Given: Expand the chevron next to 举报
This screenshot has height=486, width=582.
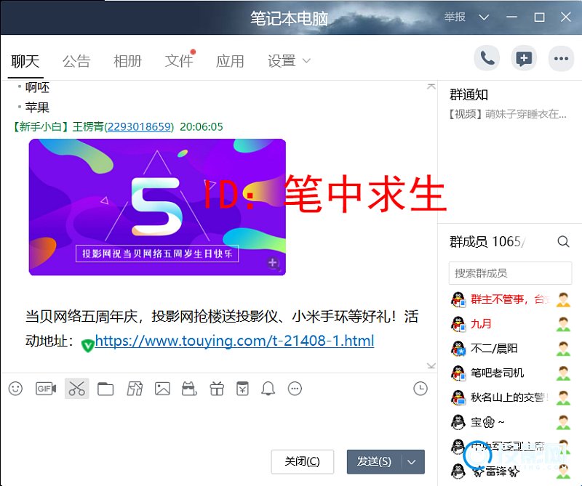Looking at the screenshot, I should (484, 17).
